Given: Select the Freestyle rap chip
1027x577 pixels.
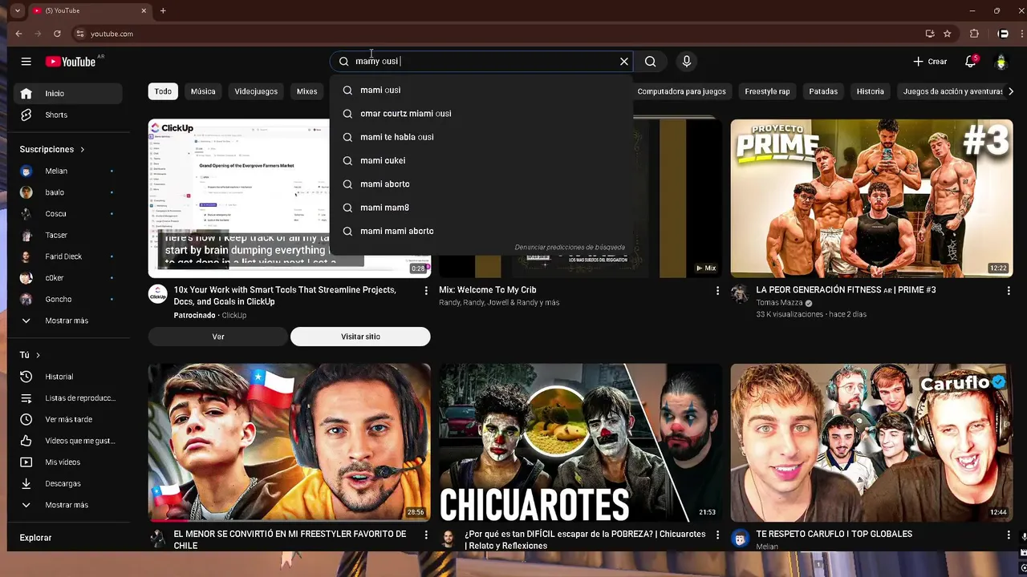Looking at the screenshot, I should click(x=767, y=91).
